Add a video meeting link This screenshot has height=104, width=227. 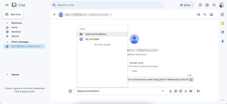pyautogui.click(x=191, y=91)
